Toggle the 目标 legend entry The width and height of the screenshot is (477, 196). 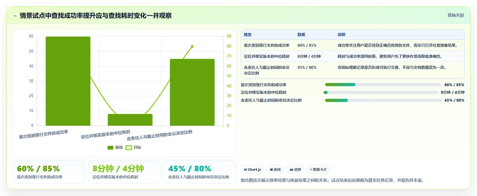pos(134,147)
